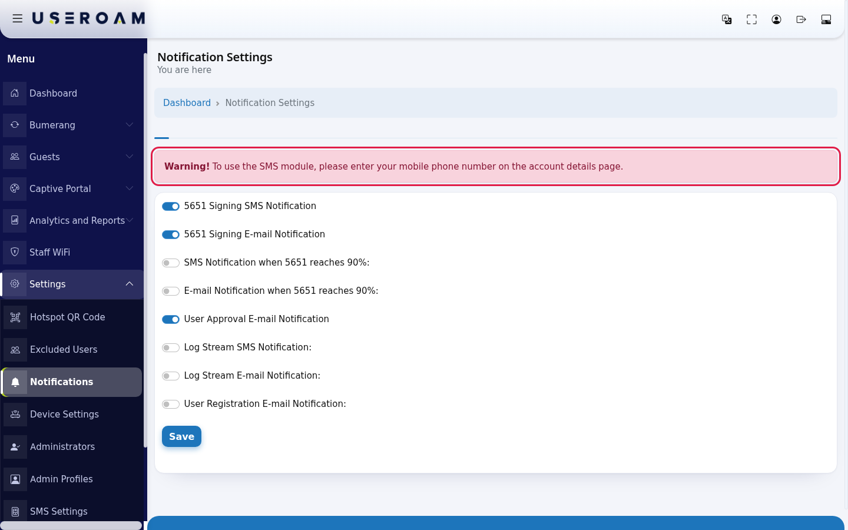Viewport: 848px width, 530px height.
Task: Click "Notification Settings" breadcrumb text
Action: 270,102
